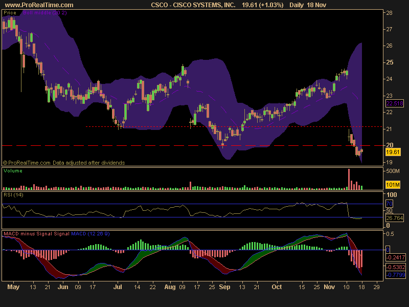The image size is (409, 307).
Task: Click the Daily timeframe label
Action: point(297,5)
